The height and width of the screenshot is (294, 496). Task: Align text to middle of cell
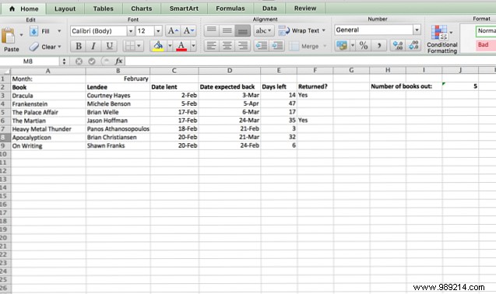(227, 30)
